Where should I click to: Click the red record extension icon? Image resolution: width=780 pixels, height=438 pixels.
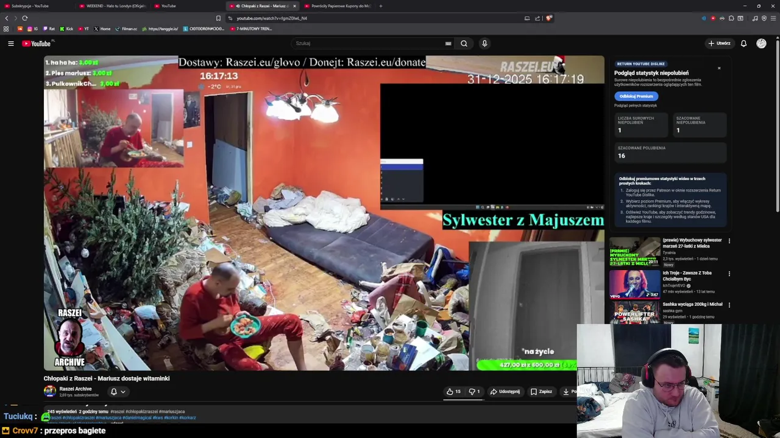713,18
